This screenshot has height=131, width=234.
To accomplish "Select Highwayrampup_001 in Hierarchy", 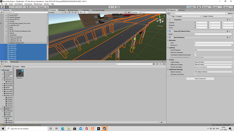I will pos(17,43).
